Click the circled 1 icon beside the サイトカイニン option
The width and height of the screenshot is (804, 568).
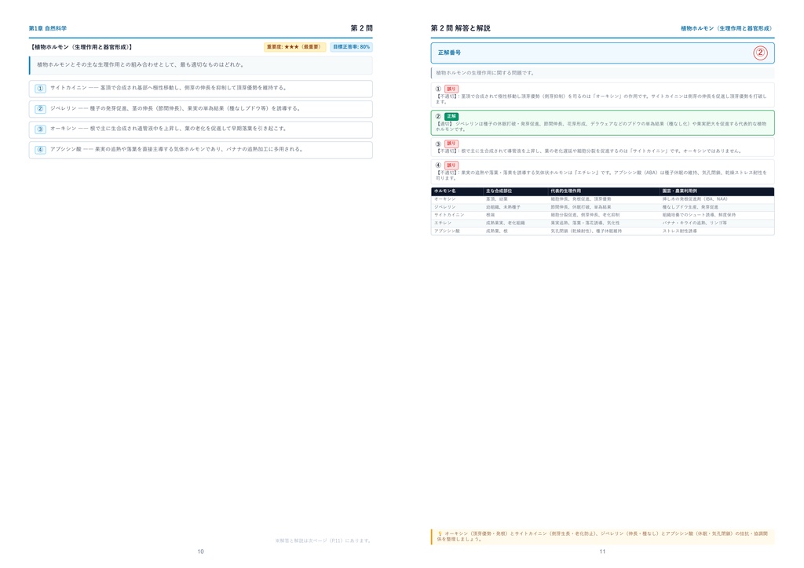tap(41, 89)
